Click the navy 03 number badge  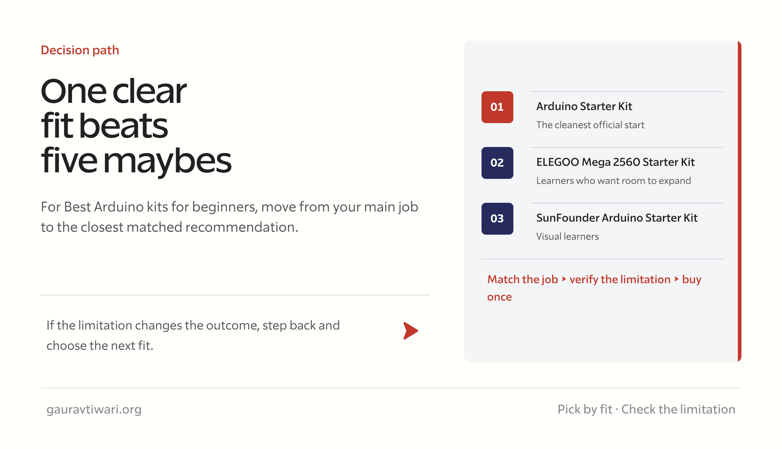click(497, 219)
